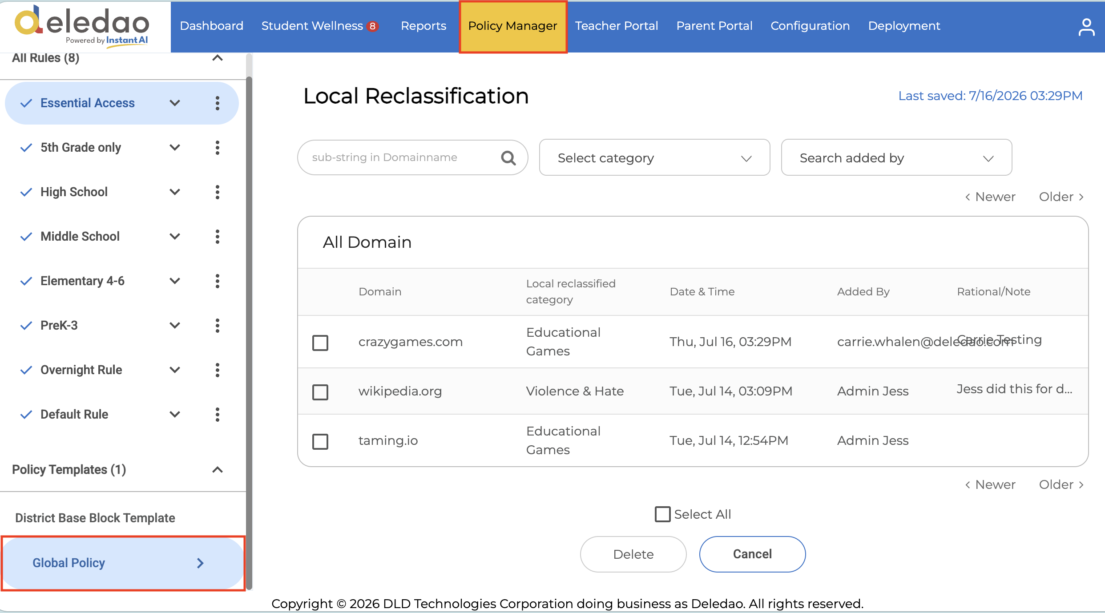
Task: Open the Deployment tab
Action: [x=904, y=26]
